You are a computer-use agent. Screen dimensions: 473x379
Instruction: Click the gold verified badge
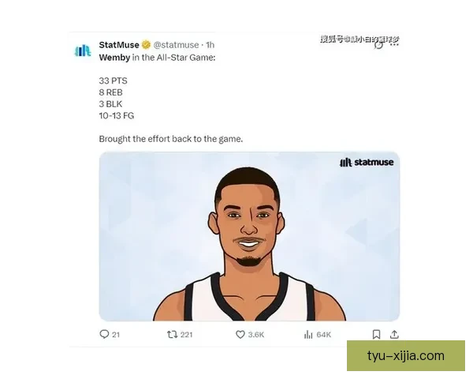[146, 45]
